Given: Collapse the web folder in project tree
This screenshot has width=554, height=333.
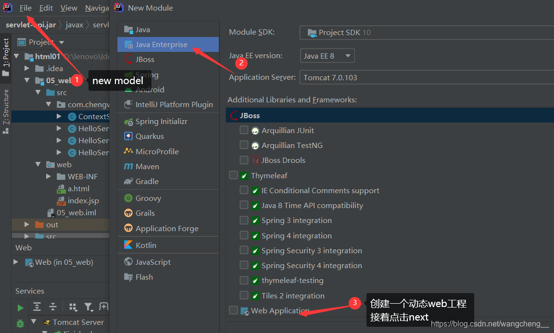Looking at the screenshot, I should tap(38, 164).
